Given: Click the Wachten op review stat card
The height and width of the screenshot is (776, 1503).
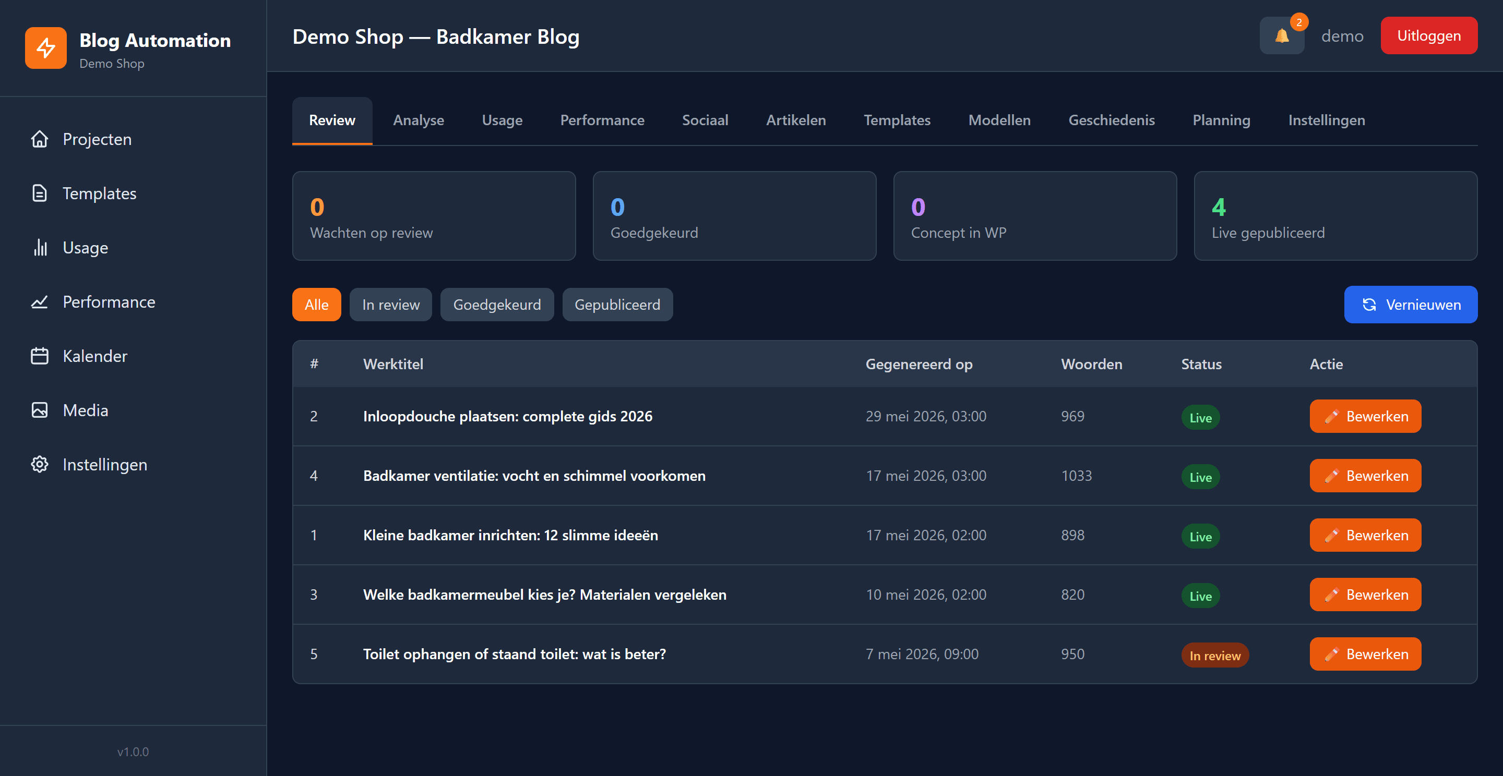Looking at the screenshot, I should (434, 216).
